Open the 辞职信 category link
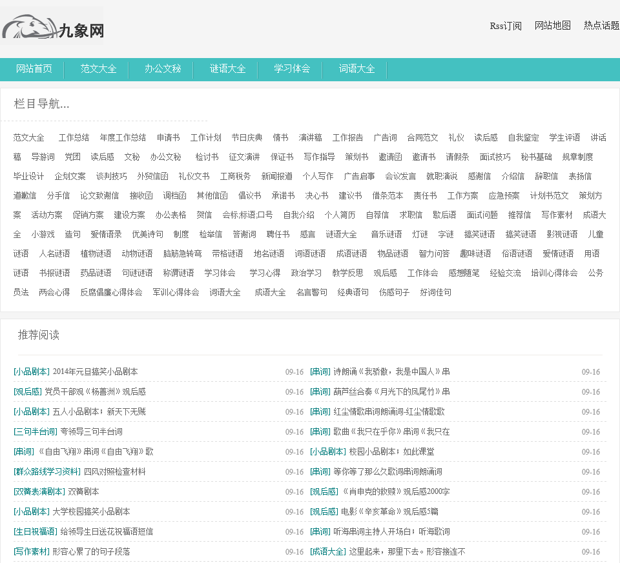The height and width of the screenshot is (563, 620). click(x=546, y=176)
